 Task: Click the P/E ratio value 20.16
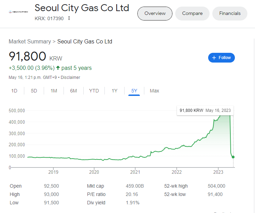[x=132, y=194]
